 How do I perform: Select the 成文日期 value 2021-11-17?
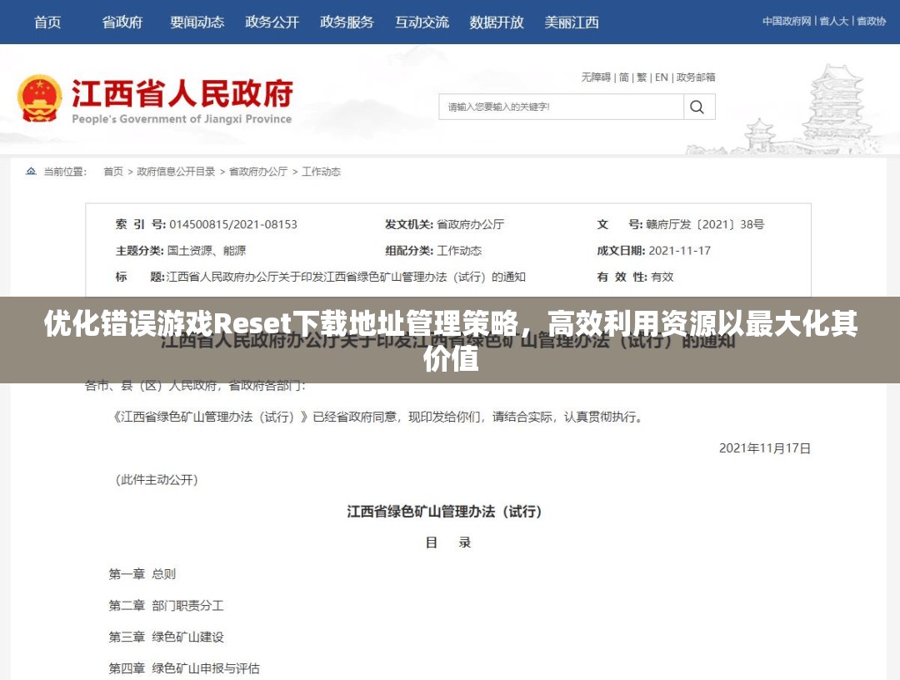[x=680, y=251]
